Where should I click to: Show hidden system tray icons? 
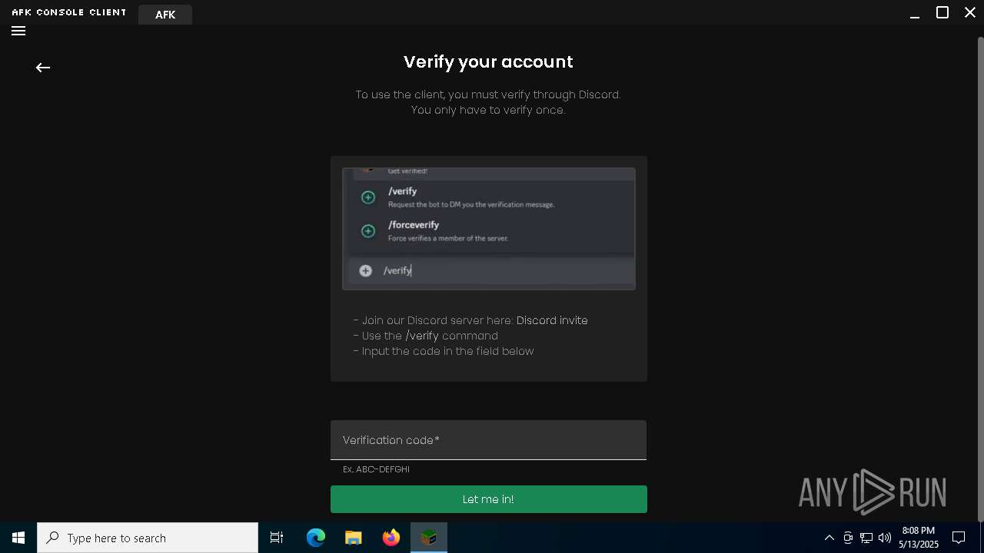[x=829, y=538]
